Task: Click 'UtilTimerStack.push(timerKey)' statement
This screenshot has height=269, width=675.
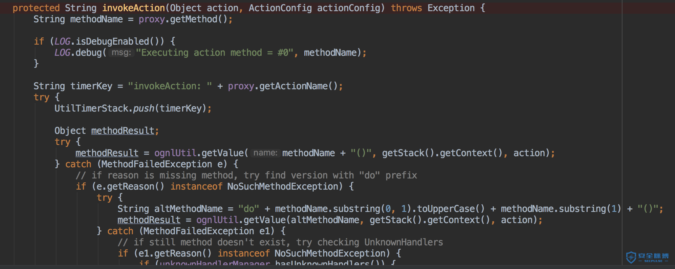Action: pos(133,108)
